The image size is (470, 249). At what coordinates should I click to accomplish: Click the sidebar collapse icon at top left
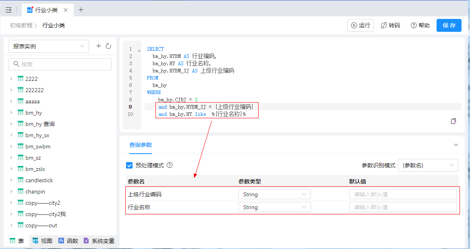tap(8, 10)
